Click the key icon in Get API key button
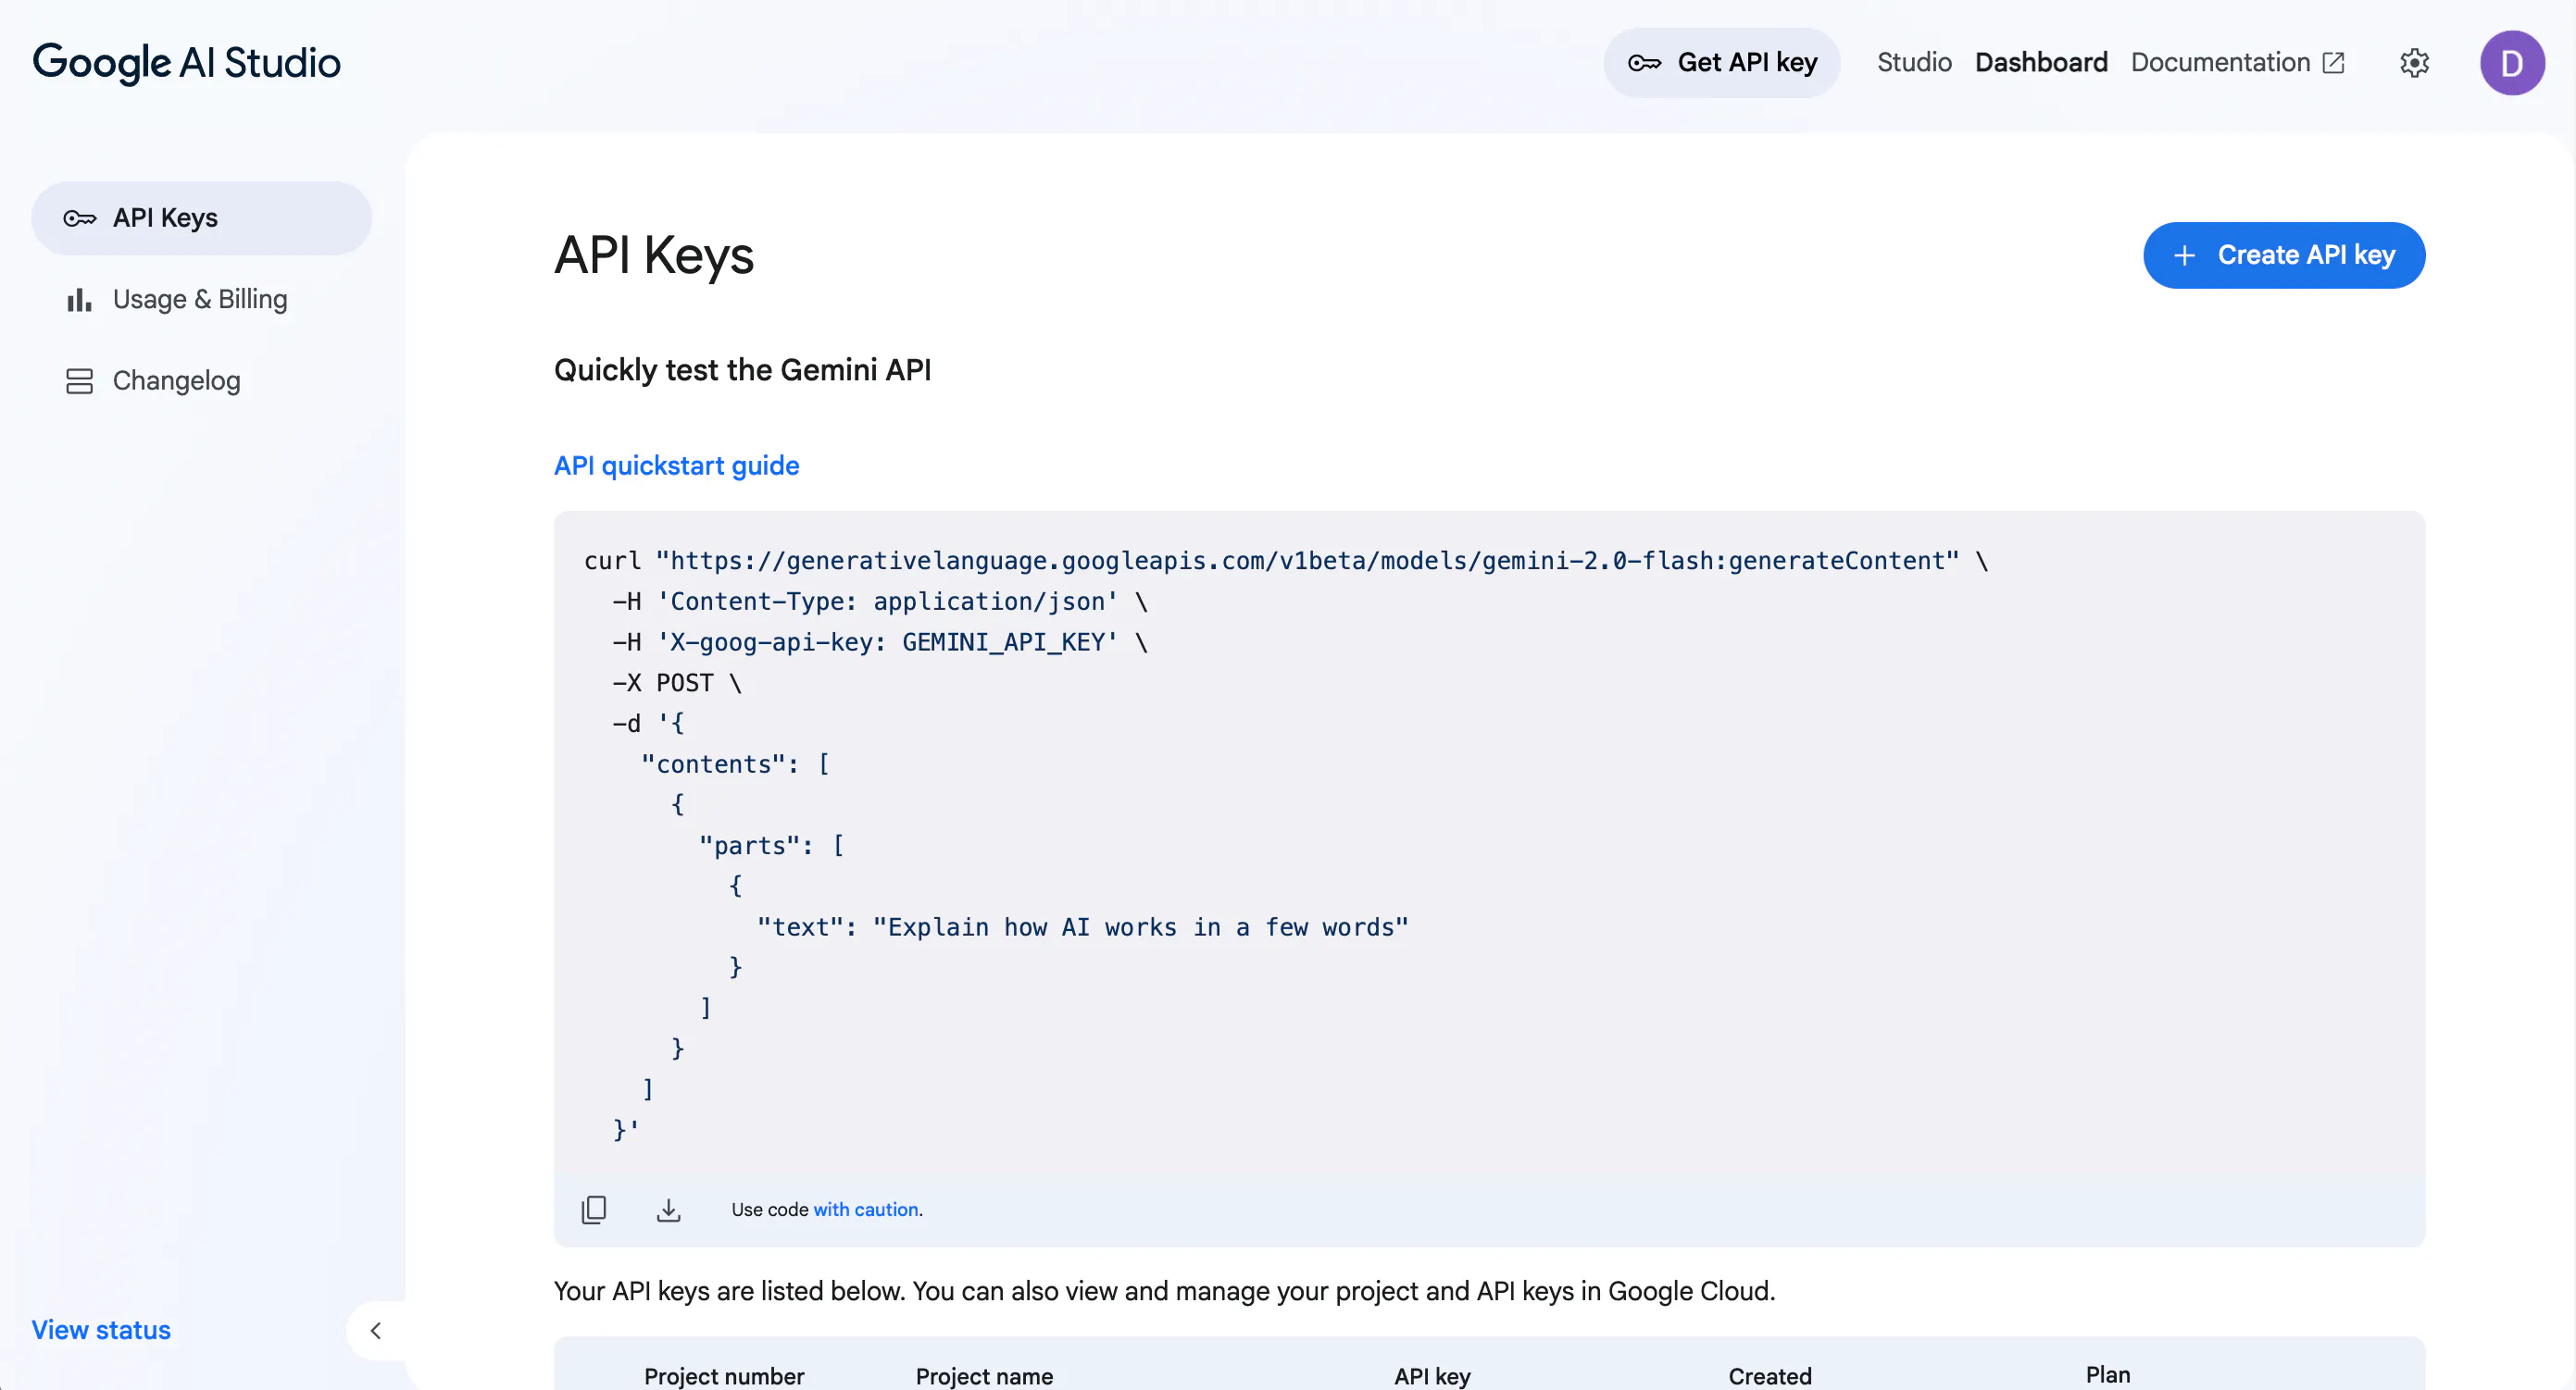Screen dimensions: 2576x1390 click(x=1645, y=63)
